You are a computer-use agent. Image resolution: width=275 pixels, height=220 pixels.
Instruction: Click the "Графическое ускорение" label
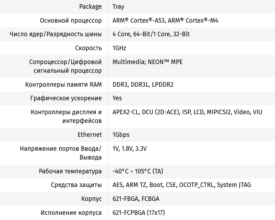click(x=66, y=98)
